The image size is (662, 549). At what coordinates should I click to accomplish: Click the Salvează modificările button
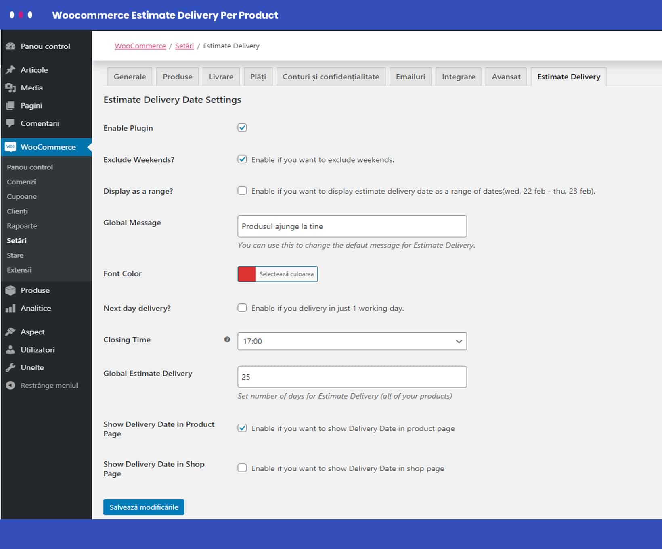pos(144,507)
